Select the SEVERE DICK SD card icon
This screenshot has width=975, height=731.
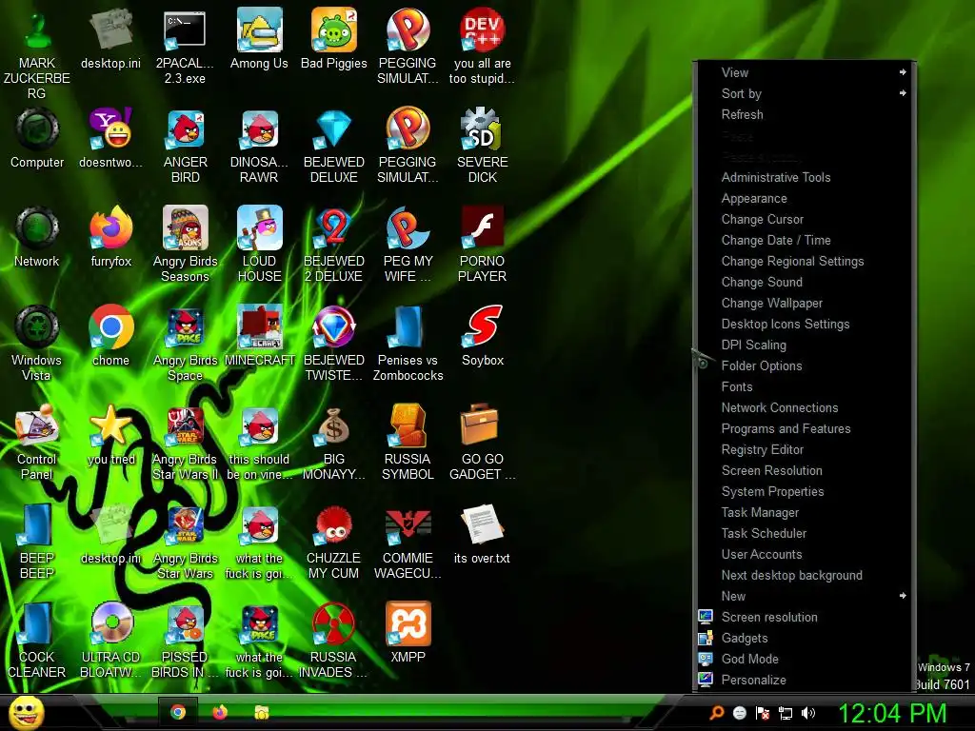[483, 146]
